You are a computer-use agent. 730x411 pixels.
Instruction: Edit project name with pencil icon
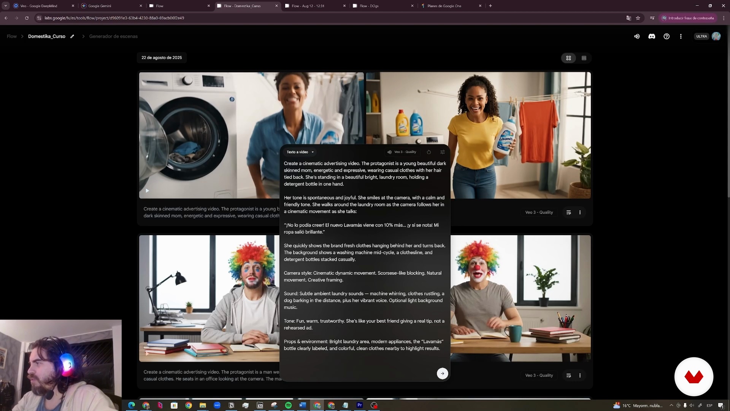(72, 37)
